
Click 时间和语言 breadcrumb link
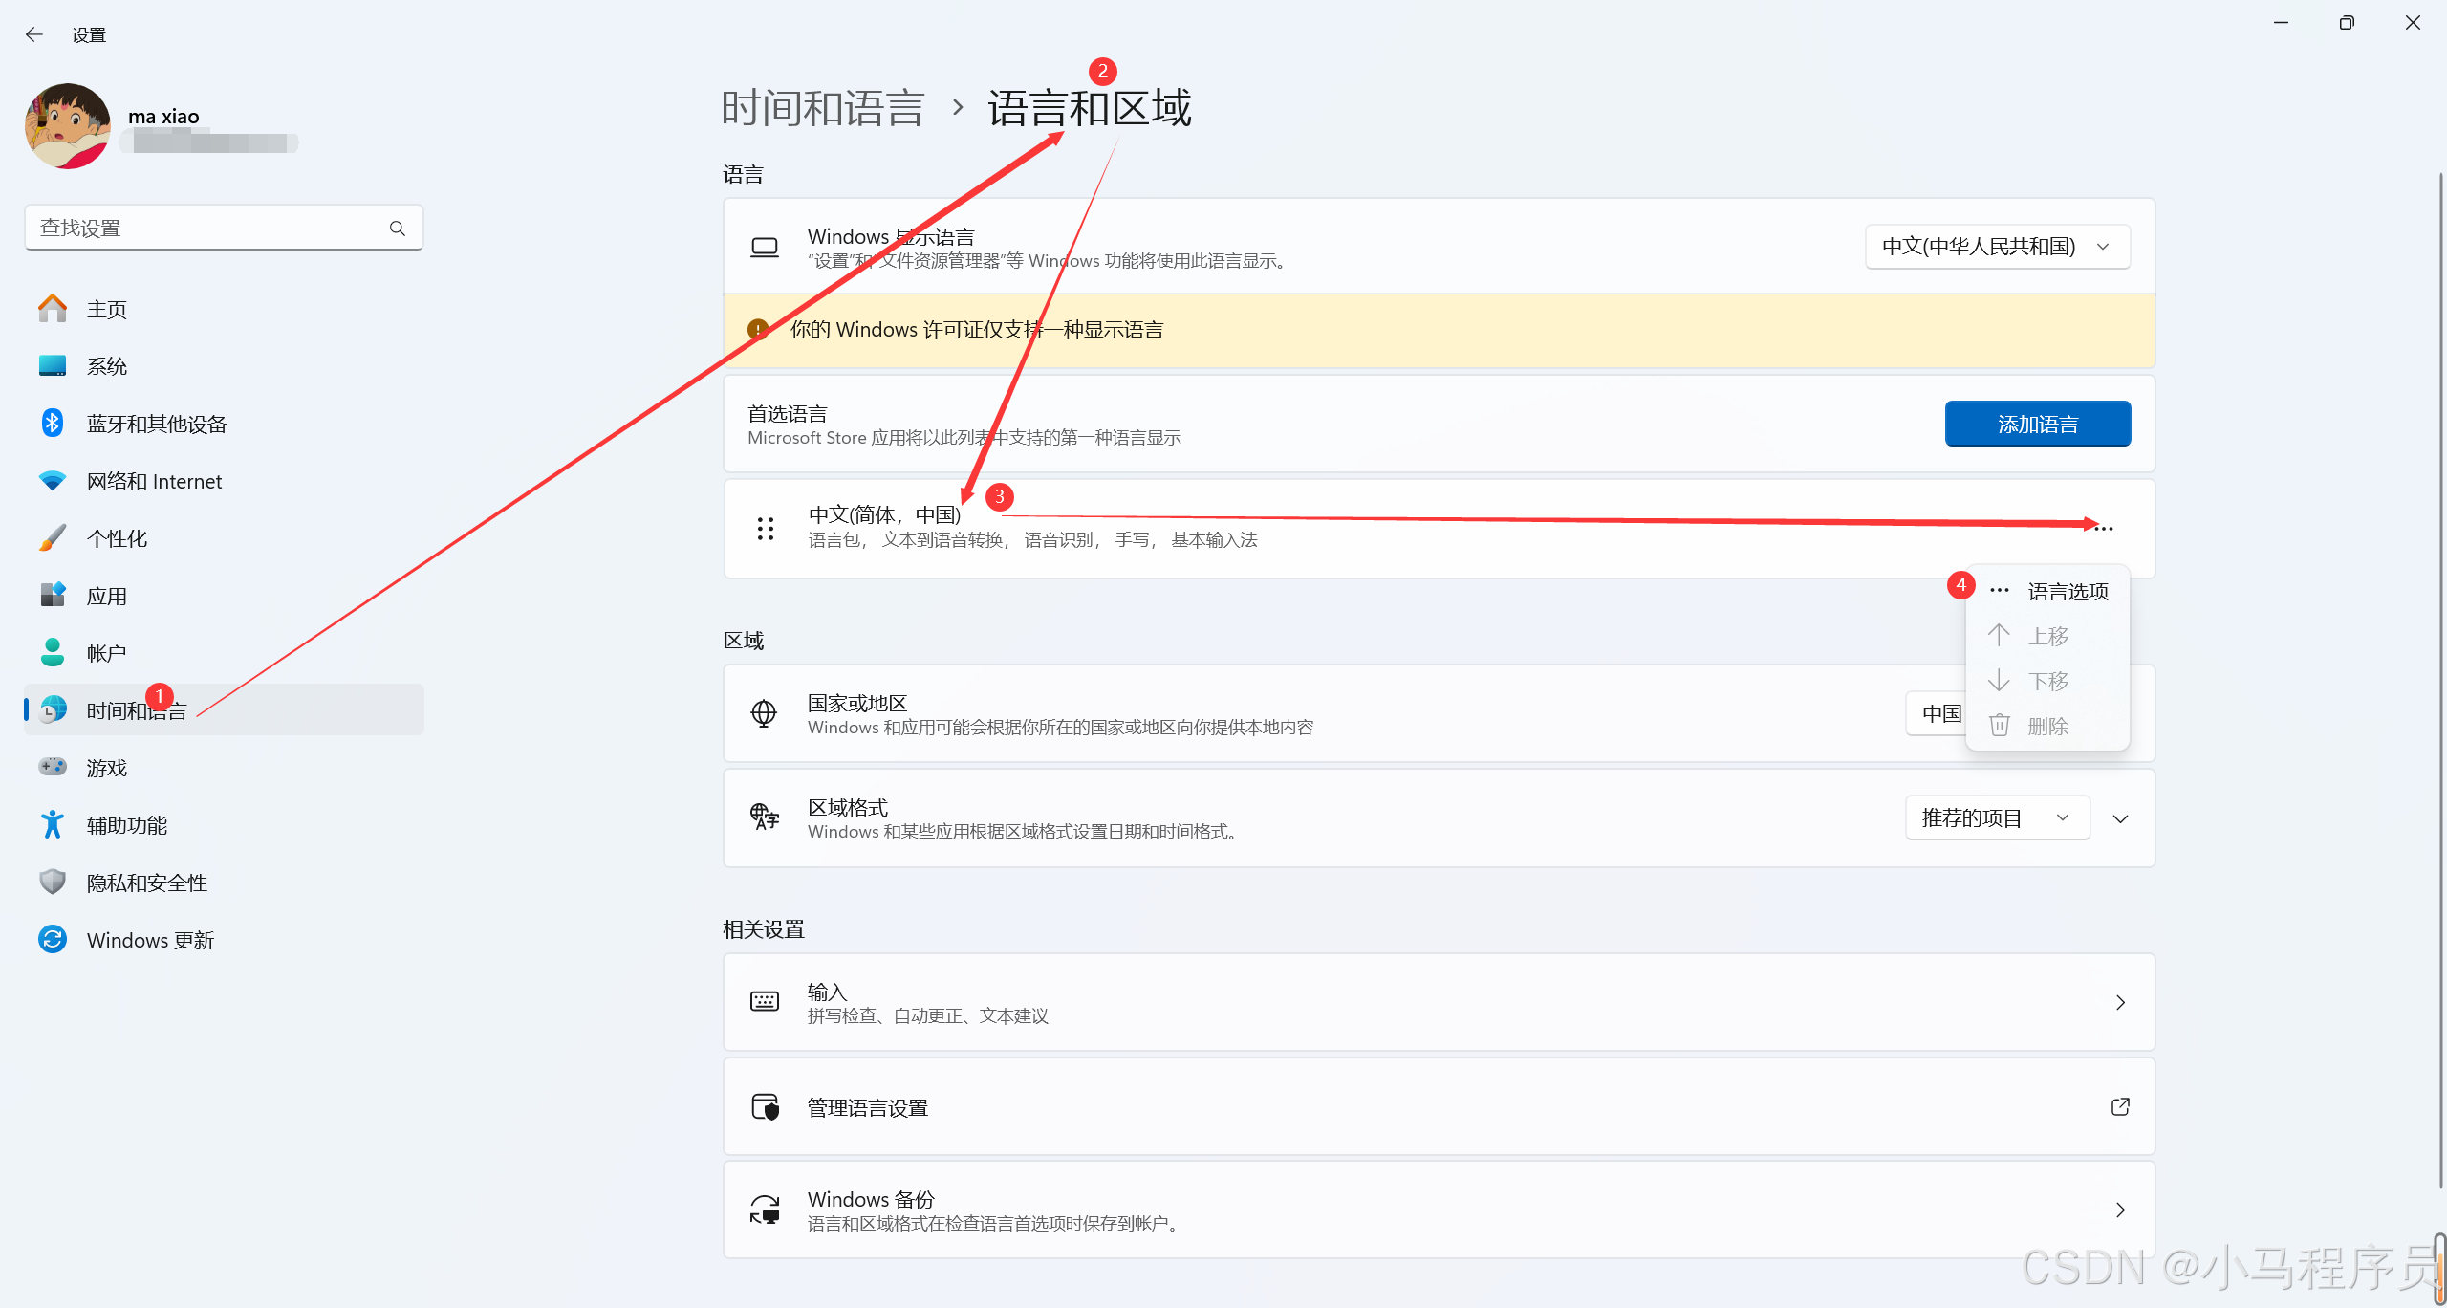coord(823,108)
